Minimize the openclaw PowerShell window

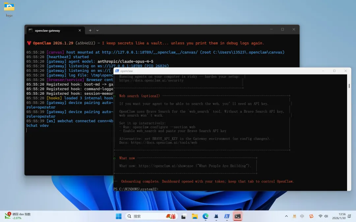[323, 71]
